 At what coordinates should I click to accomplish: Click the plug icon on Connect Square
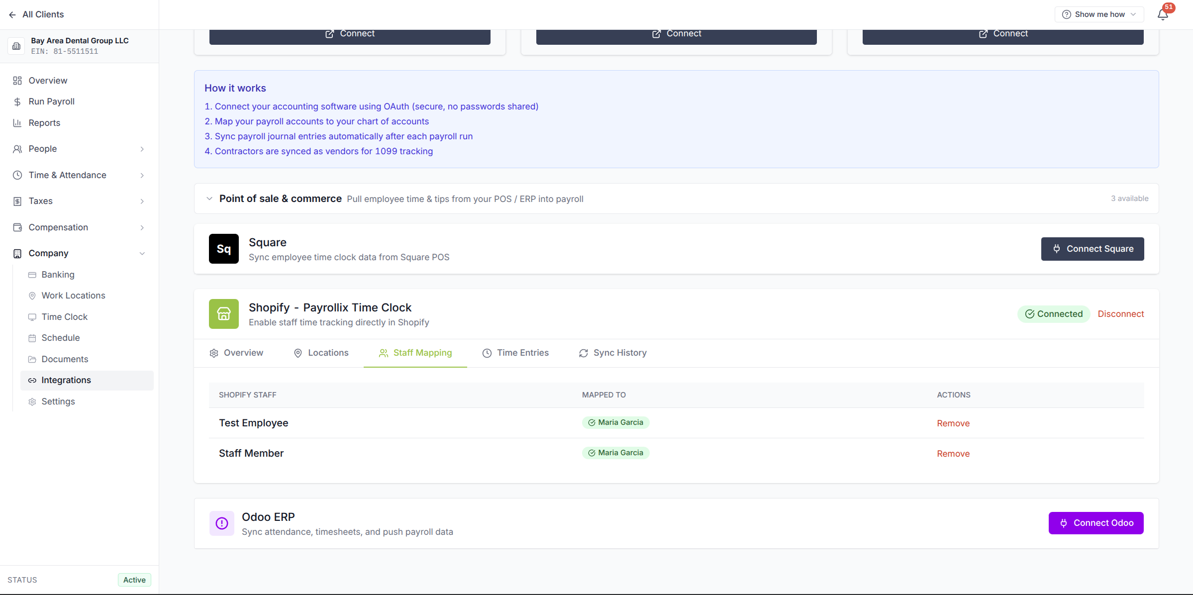coord(1057,249)
